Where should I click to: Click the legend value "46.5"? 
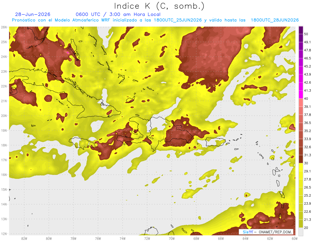(x=308, y=58)
